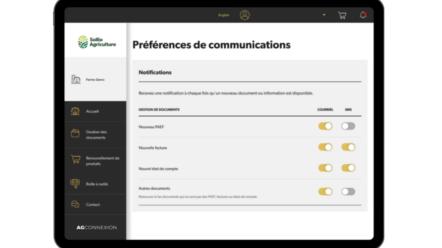Open the shopping cart in top bar
The width and height of the screenshot is (442, 248).
coord(342,15)
